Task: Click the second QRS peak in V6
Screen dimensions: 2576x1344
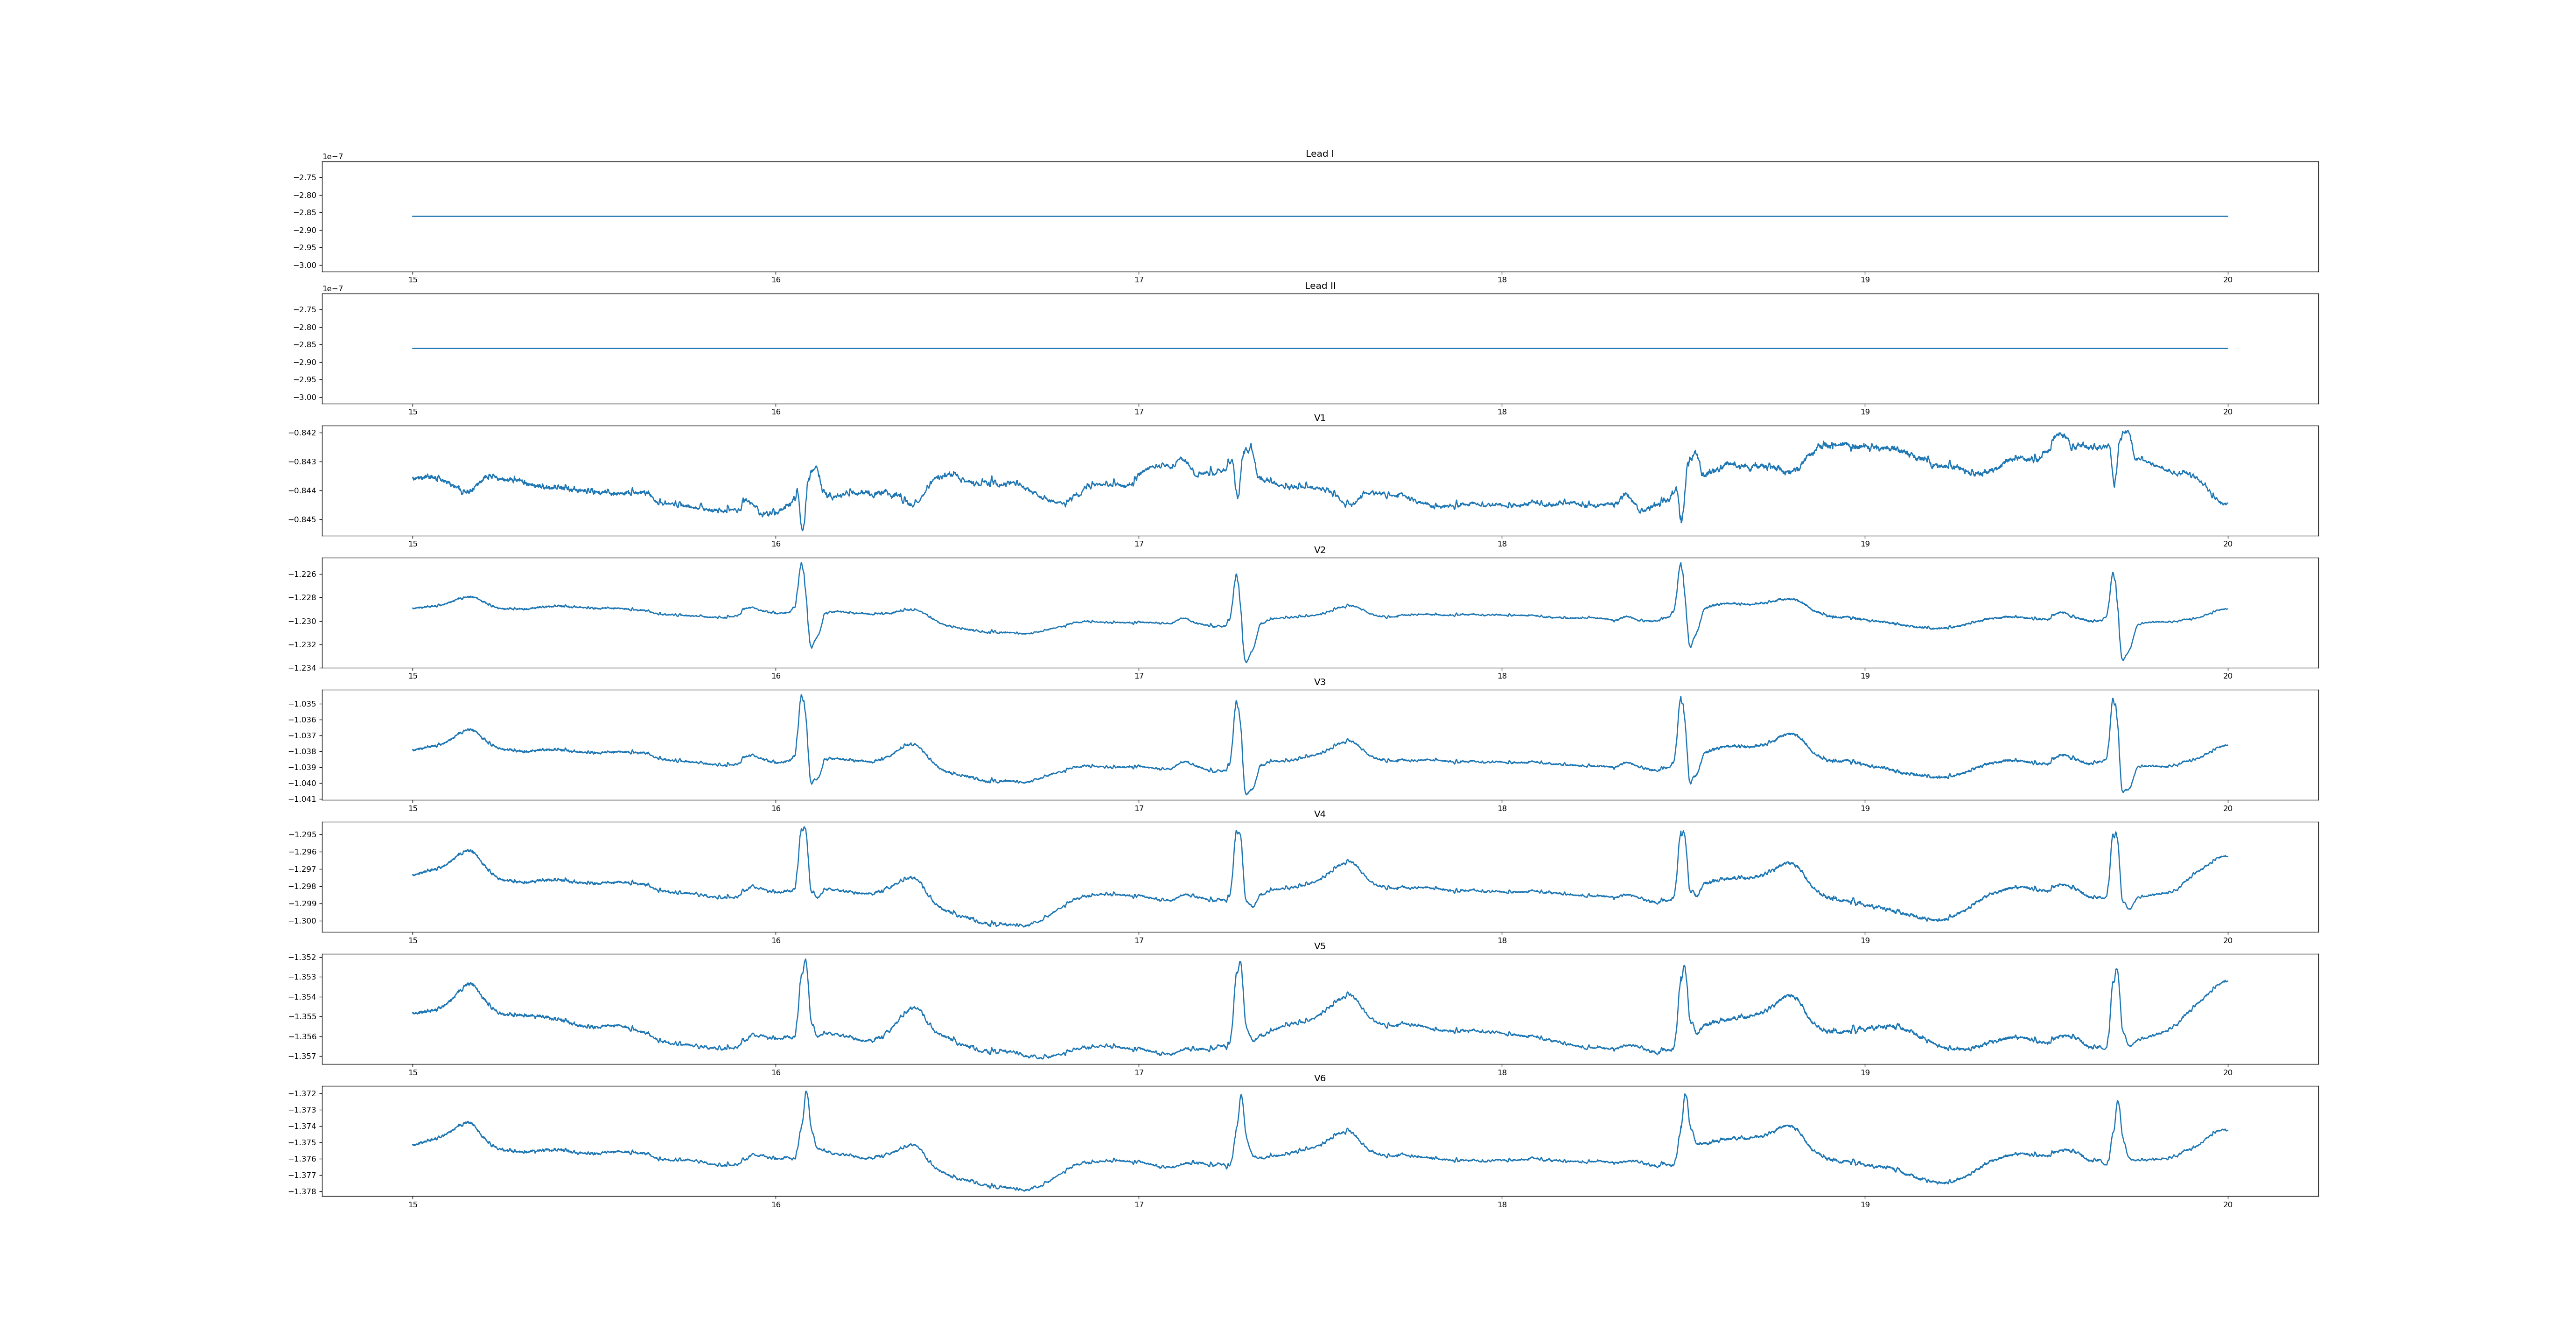Action: [x=1241, y=1096]
